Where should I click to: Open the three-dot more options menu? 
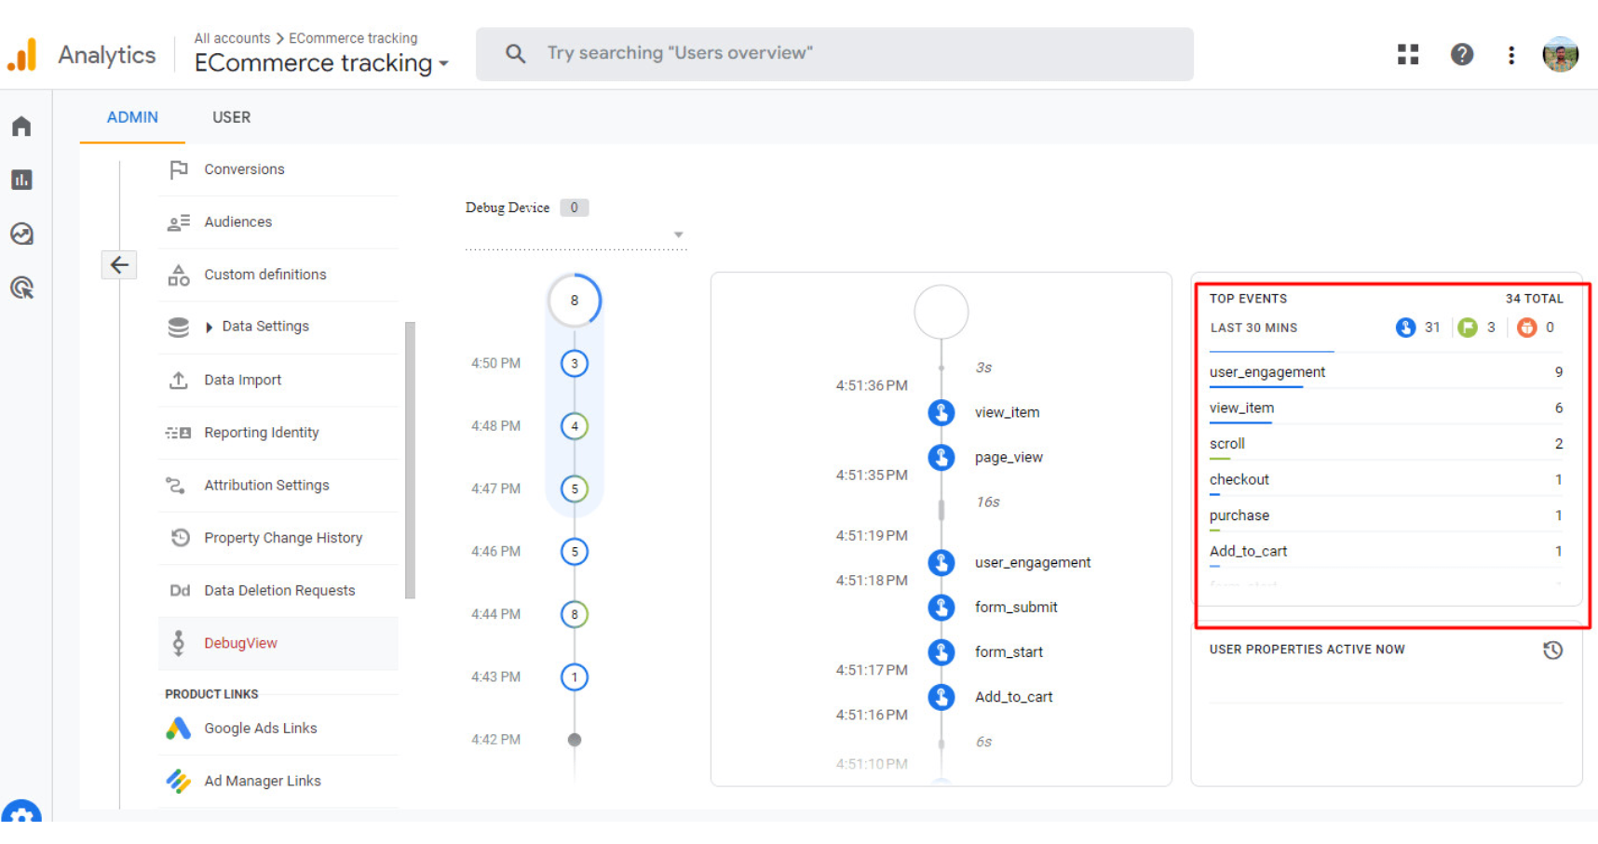point(1510,55)
